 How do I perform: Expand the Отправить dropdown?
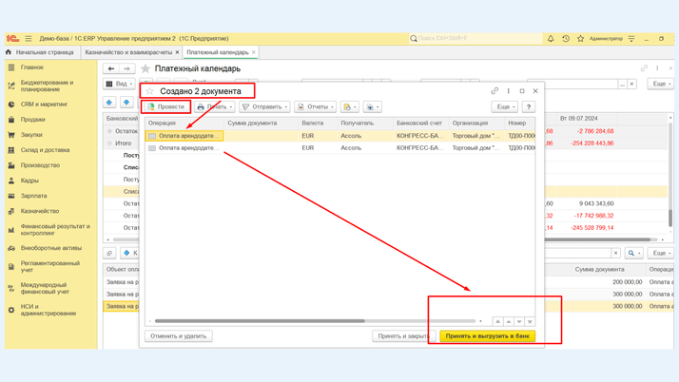(x=264, y=106)
